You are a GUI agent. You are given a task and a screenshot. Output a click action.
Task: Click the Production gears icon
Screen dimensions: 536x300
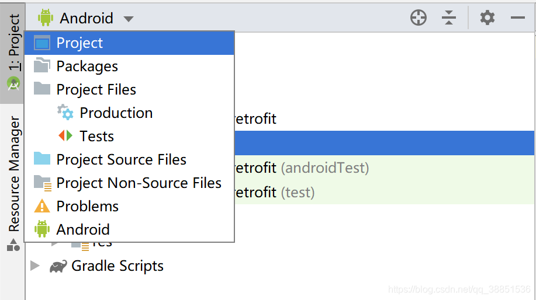[65, 112]
